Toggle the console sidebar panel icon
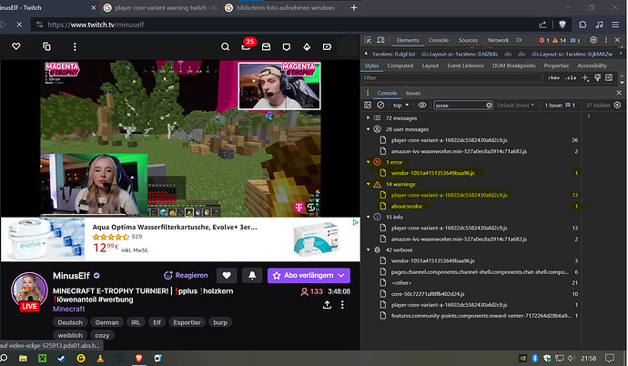Image resolution: width=628 pixels, height=366 pixels. pyautogui.click(x=368, y=105)
